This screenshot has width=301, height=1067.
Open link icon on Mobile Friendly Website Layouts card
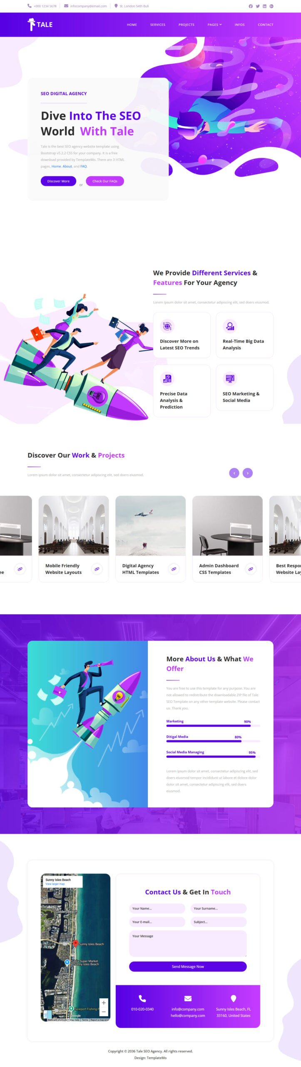click(x=97, y=569)
